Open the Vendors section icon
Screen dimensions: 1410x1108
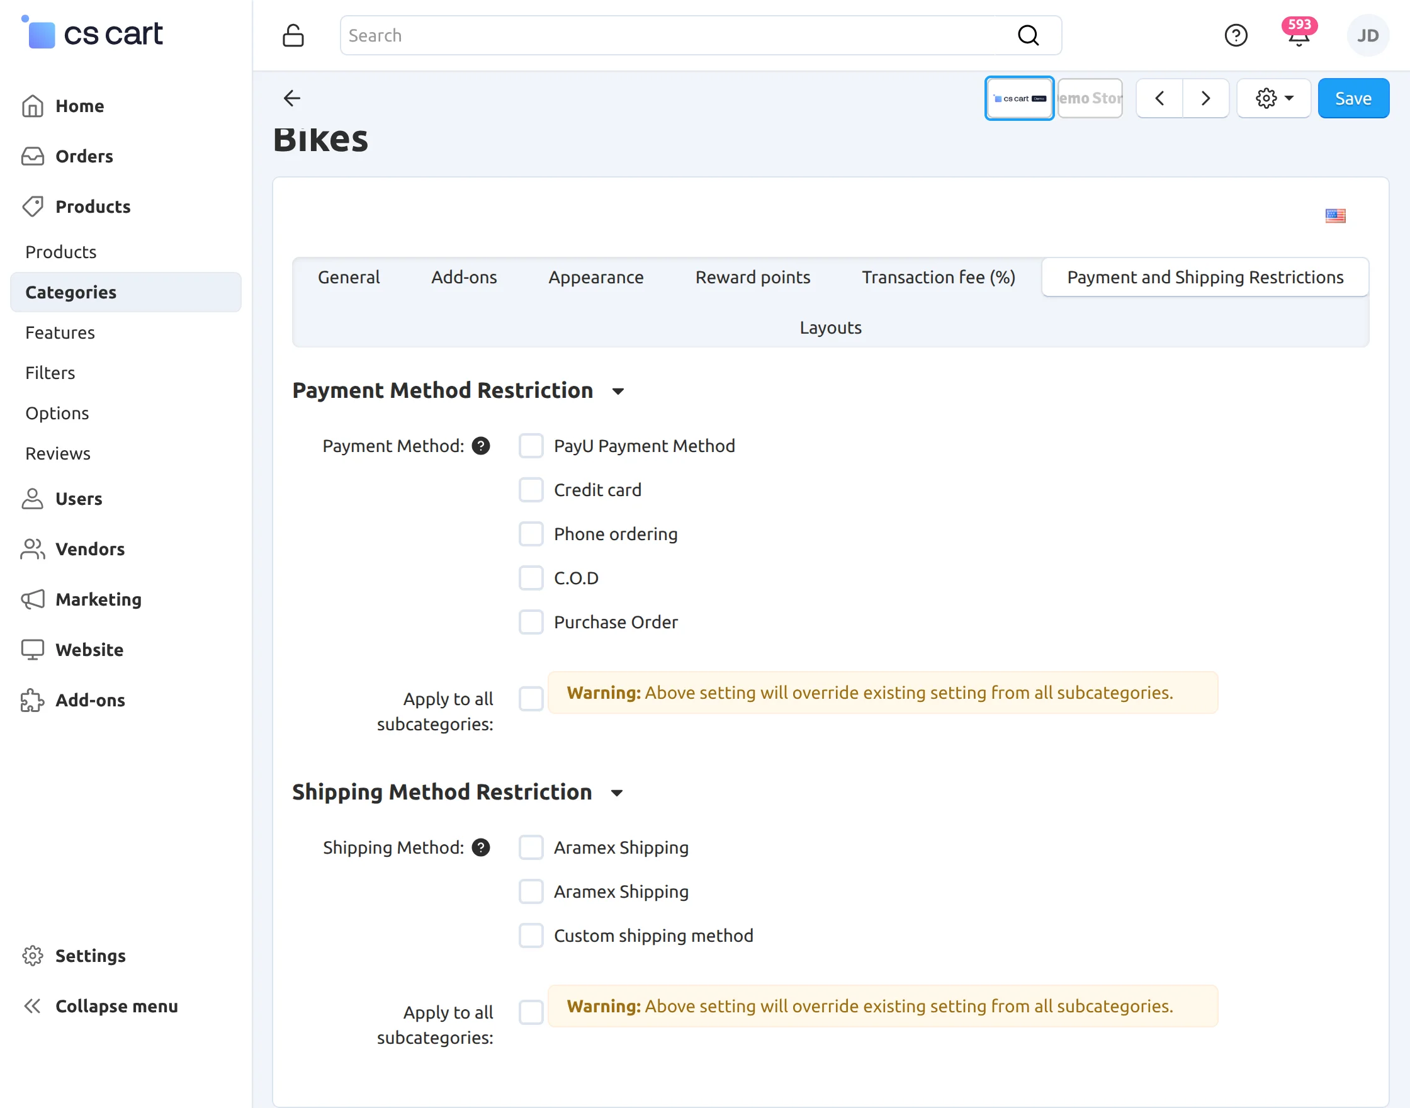33,549
